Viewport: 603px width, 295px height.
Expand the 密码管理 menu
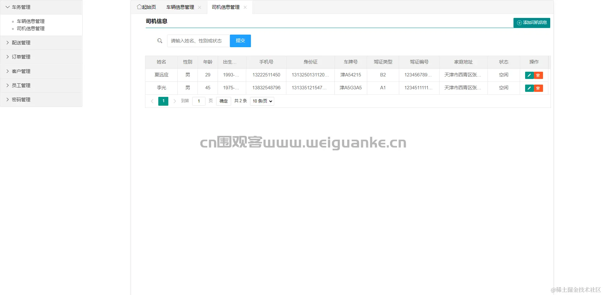(x=41, y=100)
